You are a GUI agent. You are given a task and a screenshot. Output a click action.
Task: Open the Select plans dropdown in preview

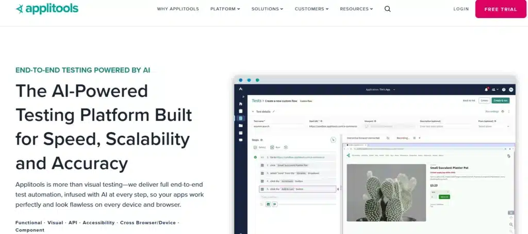493,127
